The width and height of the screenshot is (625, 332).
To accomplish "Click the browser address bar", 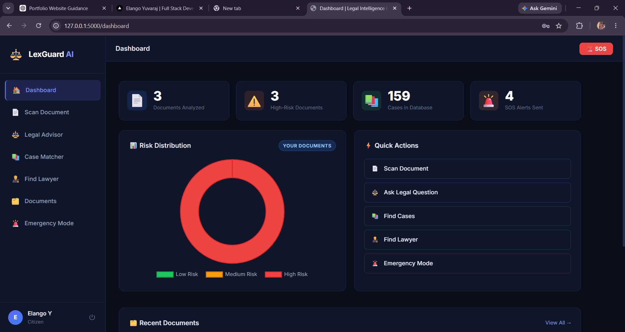I will click(293, 26).
